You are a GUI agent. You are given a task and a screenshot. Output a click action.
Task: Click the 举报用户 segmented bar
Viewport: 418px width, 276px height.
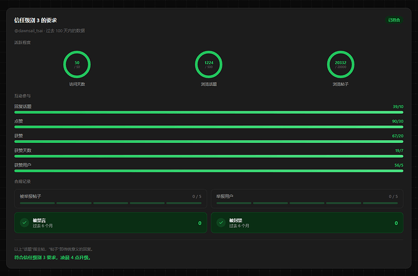coord(307,203)
